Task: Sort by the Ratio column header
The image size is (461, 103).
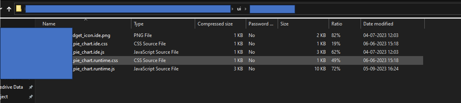Action: click(x=337, y=24)
